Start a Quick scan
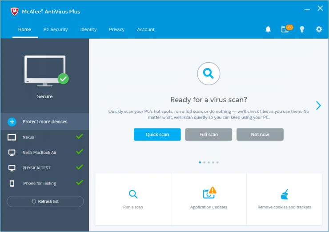This screenshot has width=329, height=232. coord(157,134)
